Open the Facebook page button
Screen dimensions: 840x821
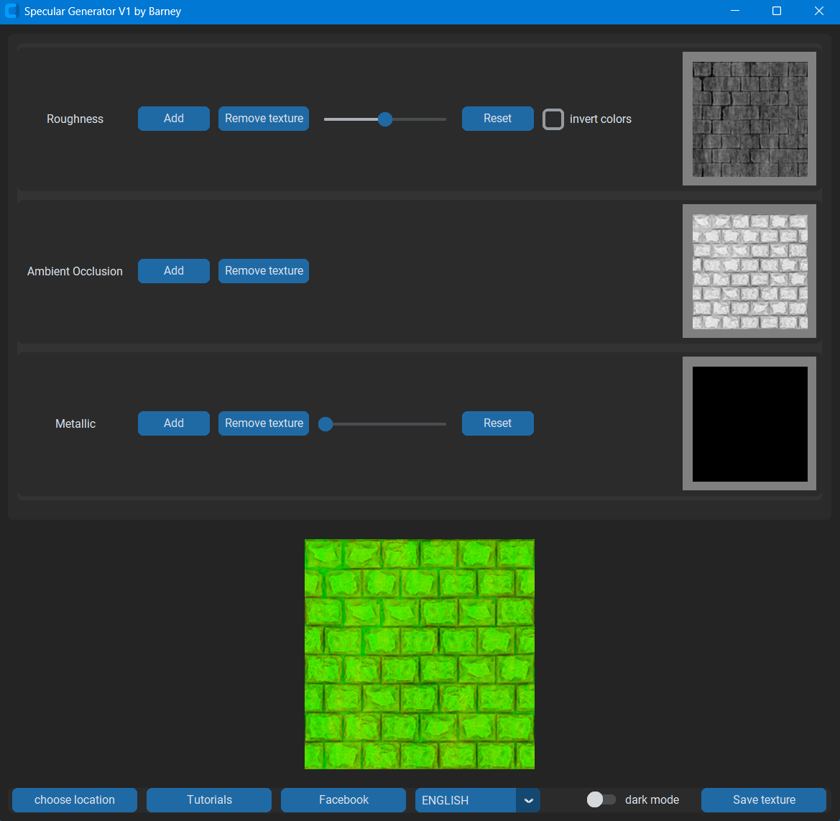tap(343, 799)
